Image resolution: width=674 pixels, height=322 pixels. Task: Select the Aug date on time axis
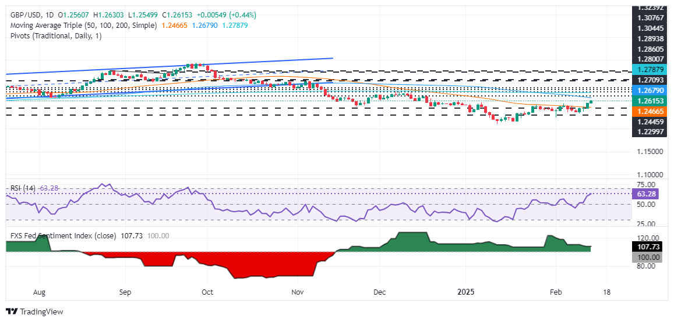[x=39, y=292]
